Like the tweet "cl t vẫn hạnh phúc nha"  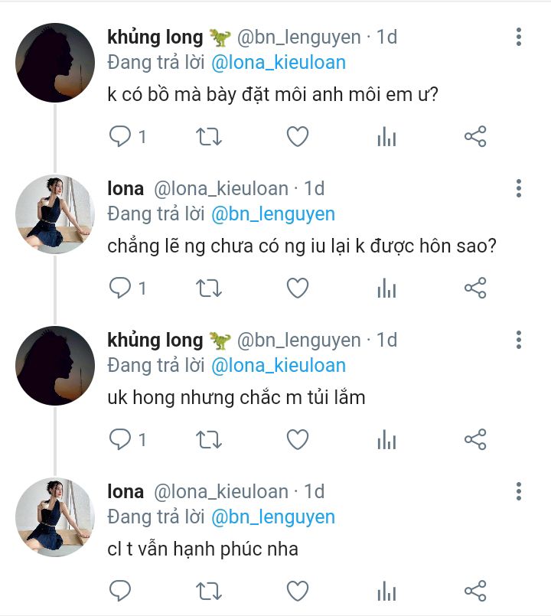[298, 591]
